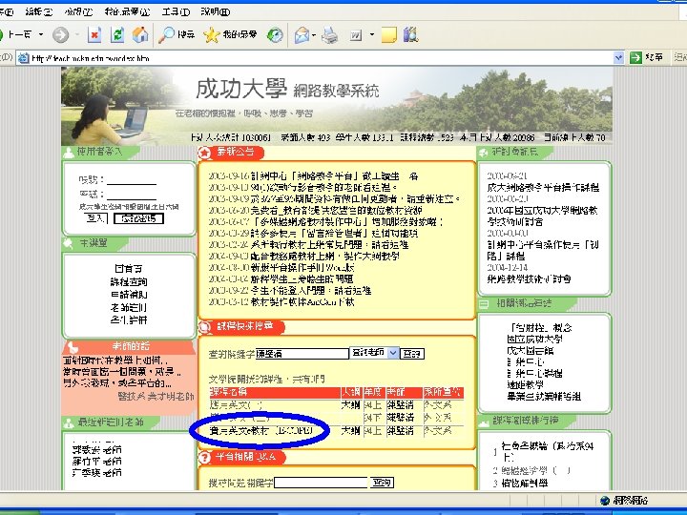
Task: Click the 登入 login button
Action: (x=95, y=218)
